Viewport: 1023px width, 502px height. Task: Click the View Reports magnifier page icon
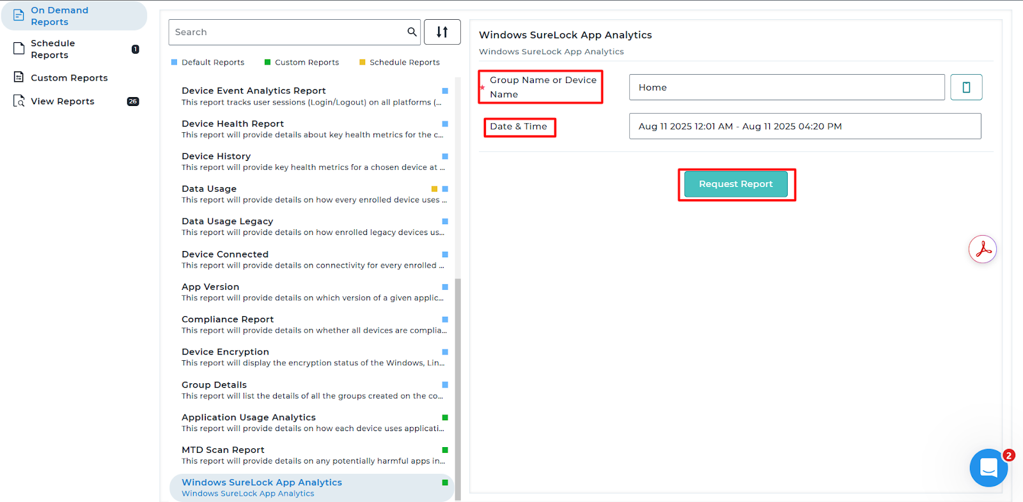click(19, 101)
